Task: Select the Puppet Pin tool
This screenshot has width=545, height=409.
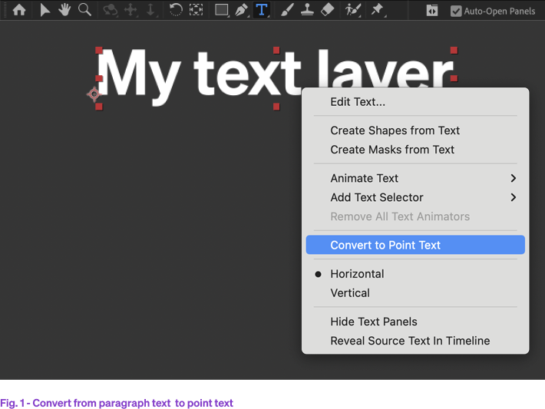Action: tap(378, 10)
